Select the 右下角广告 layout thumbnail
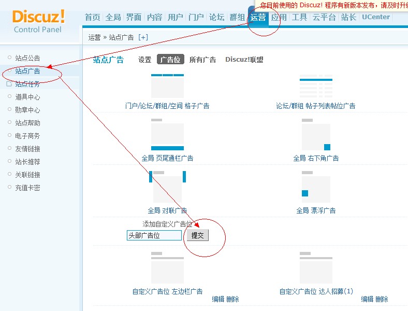The height and width of the screenshot is (311, 408). (x=316, y=134)
